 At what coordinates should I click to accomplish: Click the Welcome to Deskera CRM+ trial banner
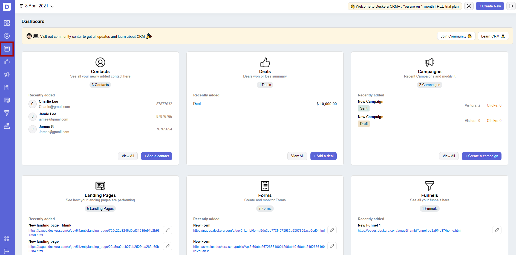405,6
